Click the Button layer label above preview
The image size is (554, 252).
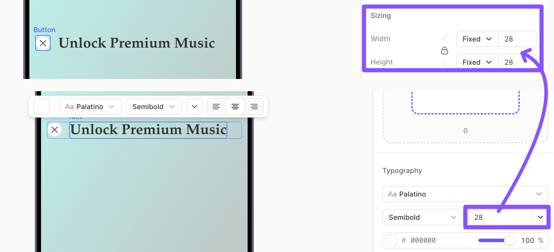coord(45,30)
